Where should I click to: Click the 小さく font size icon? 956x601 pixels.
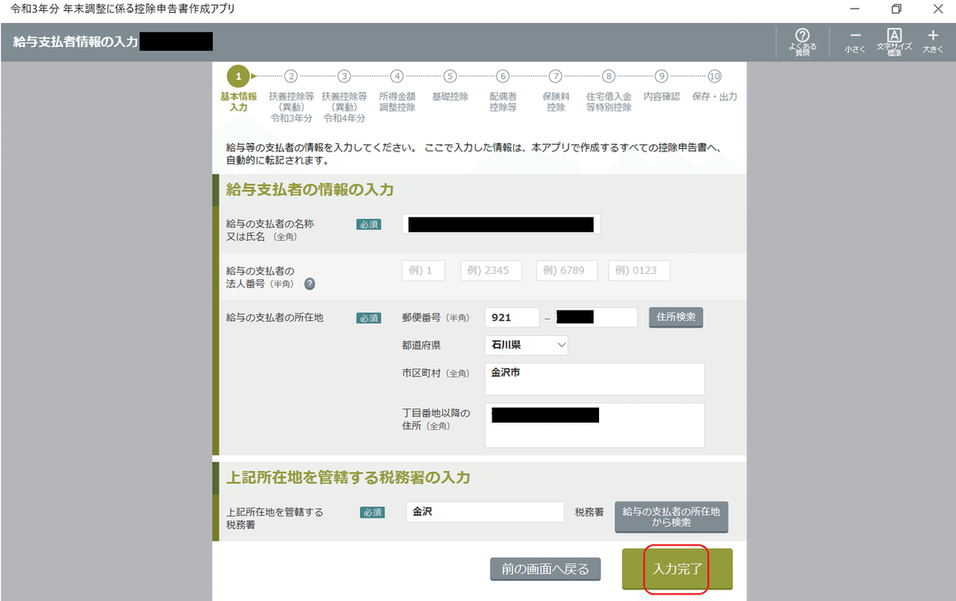[855, 40]
